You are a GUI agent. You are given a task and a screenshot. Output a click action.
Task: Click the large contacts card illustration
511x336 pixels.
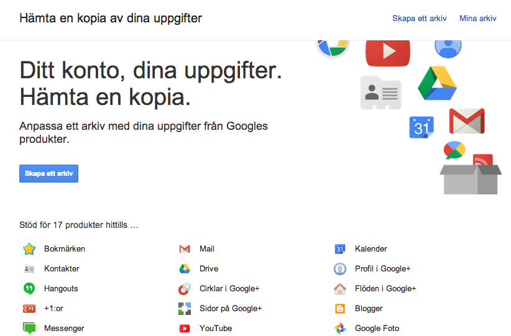click(x=380, y=93)
